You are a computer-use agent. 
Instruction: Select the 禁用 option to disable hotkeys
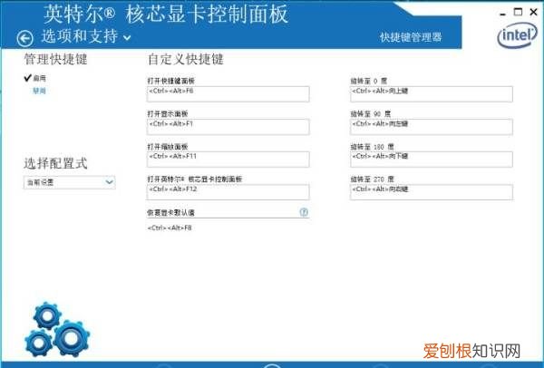click(39, 91)
